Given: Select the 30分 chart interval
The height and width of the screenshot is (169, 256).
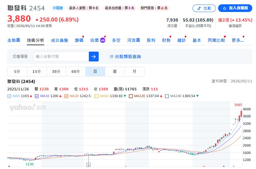Looking at the screenshot, I should (56, 72).
